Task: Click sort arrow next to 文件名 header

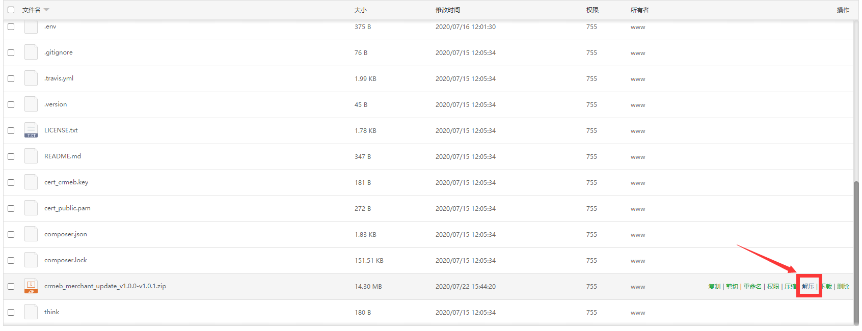Action: pos(46,10)
